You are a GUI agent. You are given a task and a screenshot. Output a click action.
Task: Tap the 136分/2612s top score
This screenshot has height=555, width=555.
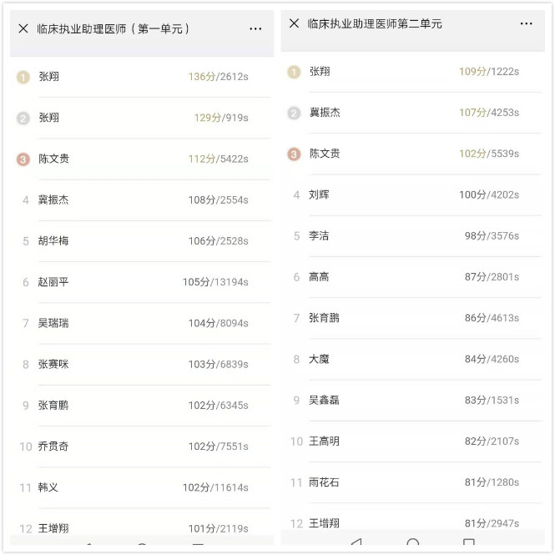(218, 77)
